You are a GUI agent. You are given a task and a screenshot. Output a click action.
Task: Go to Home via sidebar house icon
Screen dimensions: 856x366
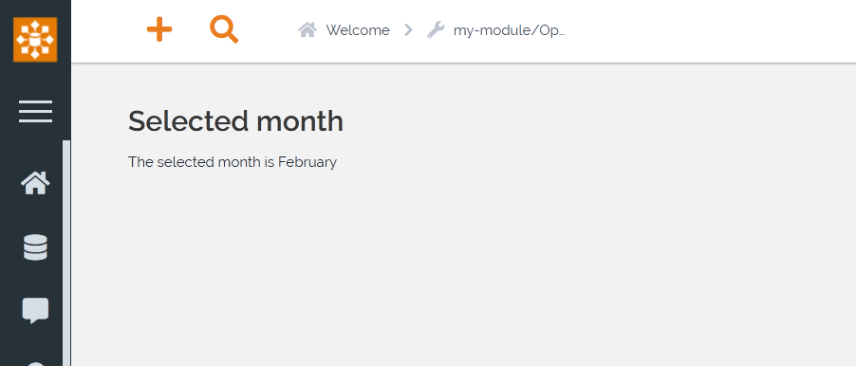[35, 183]
